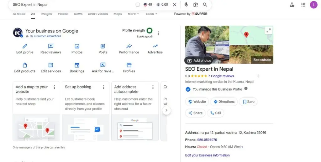Open the Profiles storefront icon
Viewport: 321px width, 162px height.
click(x=129, y=65)
